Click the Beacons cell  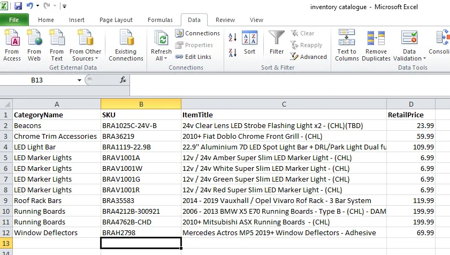point(57,126)
